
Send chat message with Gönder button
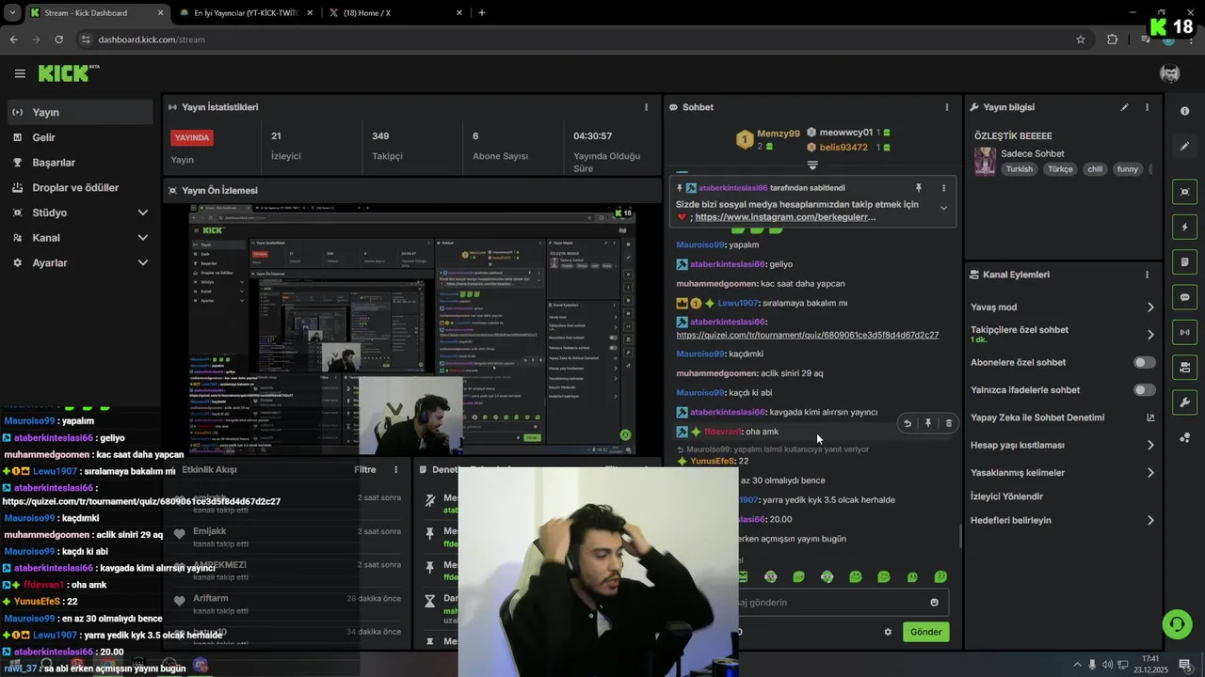[x=925, y=632]
